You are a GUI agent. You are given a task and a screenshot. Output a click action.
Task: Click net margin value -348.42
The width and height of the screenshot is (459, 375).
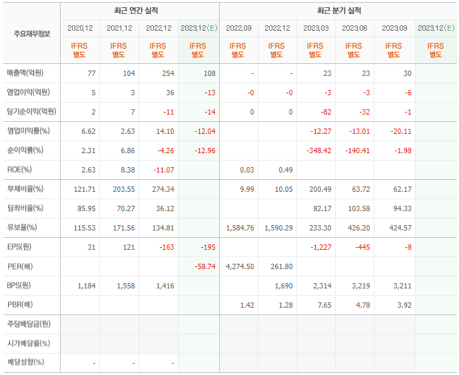pyautogui.click(x=319, y=151)
